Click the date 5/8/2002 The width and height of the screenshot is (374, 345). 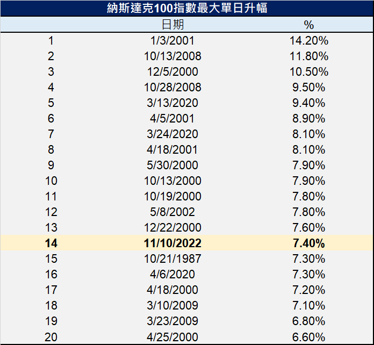[172, 212]
